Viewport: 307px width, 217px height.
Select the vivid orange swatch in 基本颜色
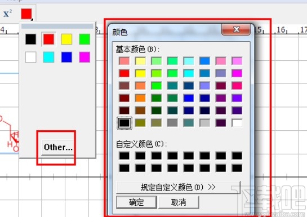140,98
